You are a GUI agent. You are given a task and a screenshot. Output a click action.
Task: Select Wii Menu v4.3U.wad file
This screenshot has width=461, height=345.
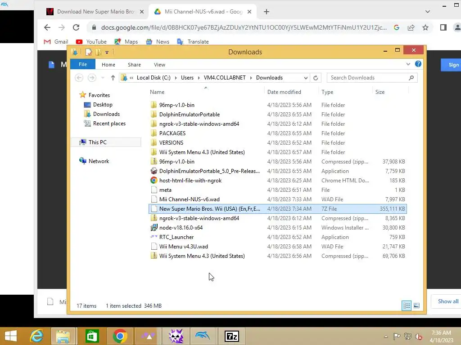point(184,247)
